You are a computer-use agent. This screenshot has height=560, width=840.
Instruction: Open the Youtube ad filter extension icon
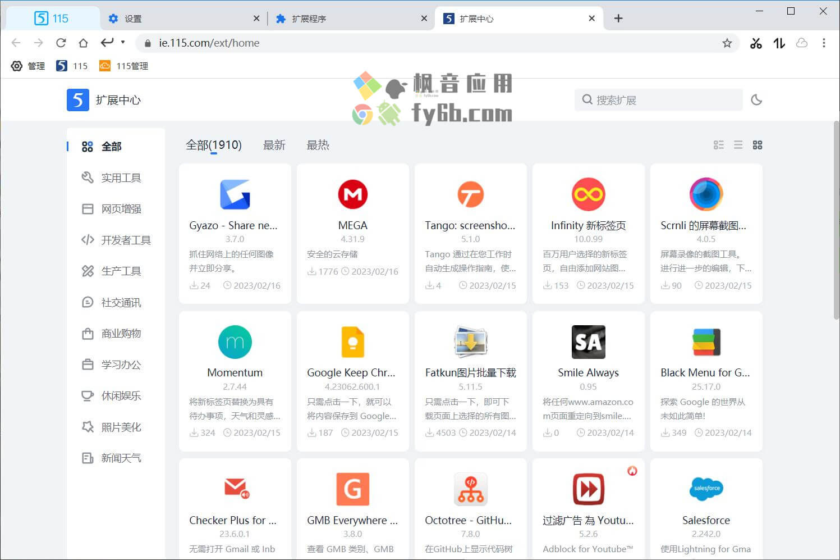pos(588,489)
